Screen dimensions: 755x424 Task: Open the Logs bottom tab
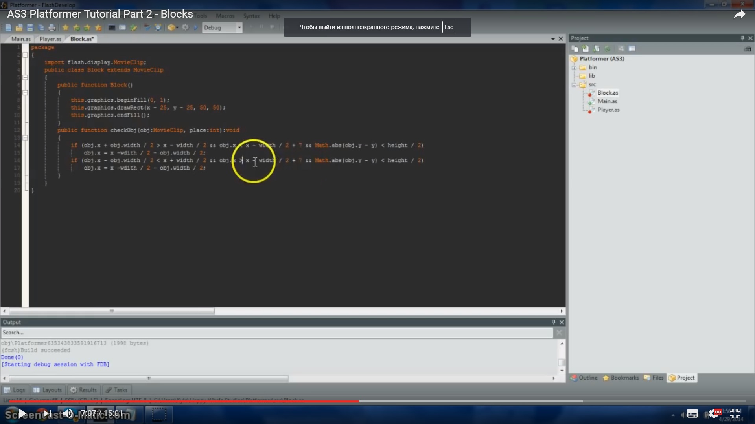point(15,390)
